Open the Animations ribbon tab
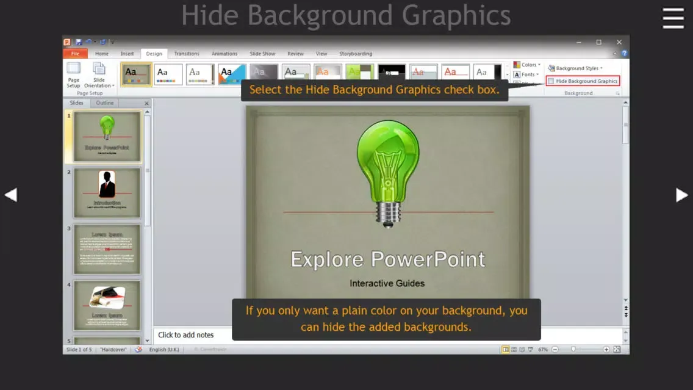The image size is (693, 390). click(224, 54)
